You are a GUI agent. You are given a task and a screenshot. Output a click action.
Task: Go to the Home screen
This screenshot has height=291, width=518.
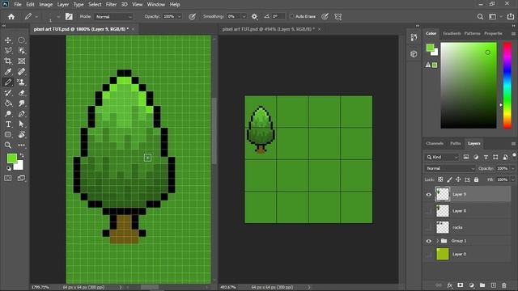(x=11, y=16)
